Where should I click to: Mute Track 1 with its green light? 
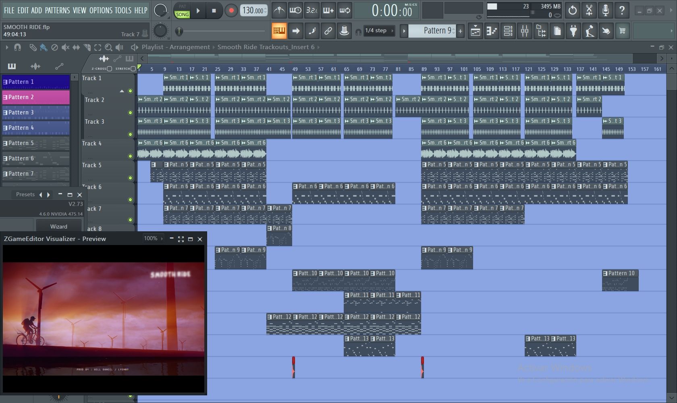click(x=130, y=91)
